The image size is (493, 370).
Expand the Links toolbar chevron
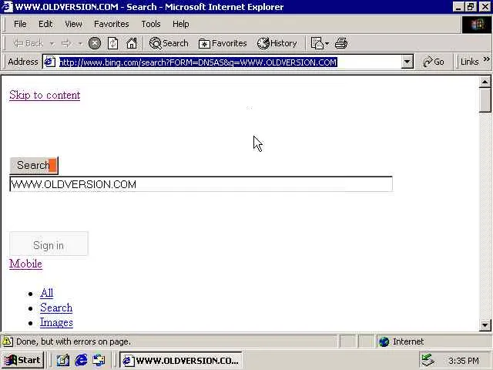pyautogui.click(x=486, y=59)
